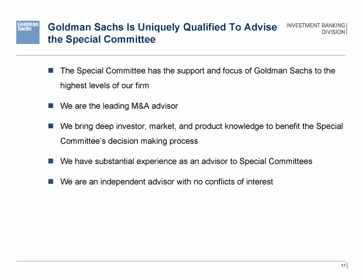Click the word DIVISION in header
Image resolution: width=362 pixels, height=280 pixels.
[333, 32]
